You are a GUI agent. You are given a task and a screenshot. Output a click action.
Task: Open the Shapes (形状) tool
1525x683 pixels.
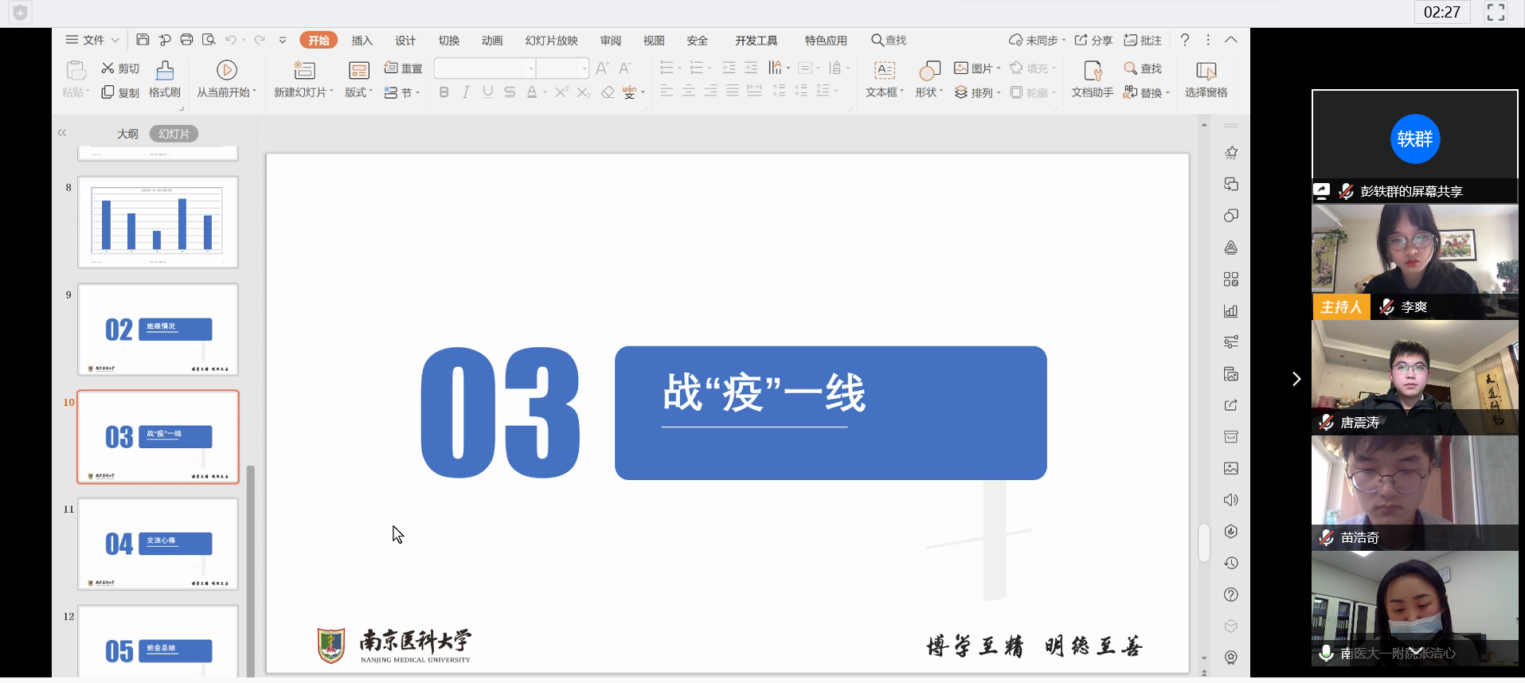[929, 71]
